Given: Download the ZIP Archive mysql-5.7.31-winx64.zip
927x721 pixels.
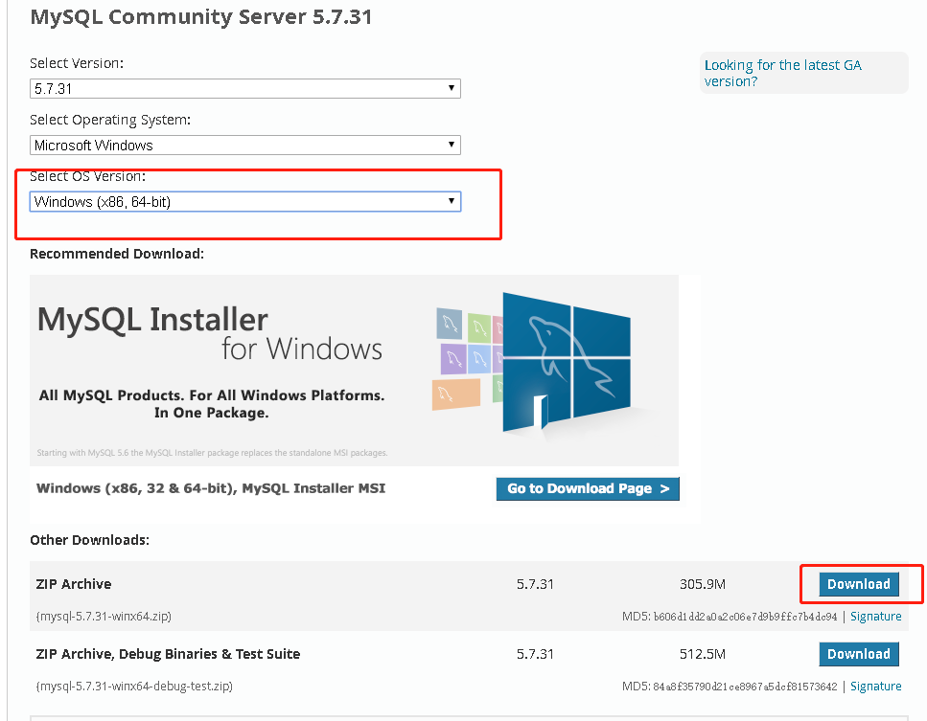Looking at the screenshot, I should point(858,584).
